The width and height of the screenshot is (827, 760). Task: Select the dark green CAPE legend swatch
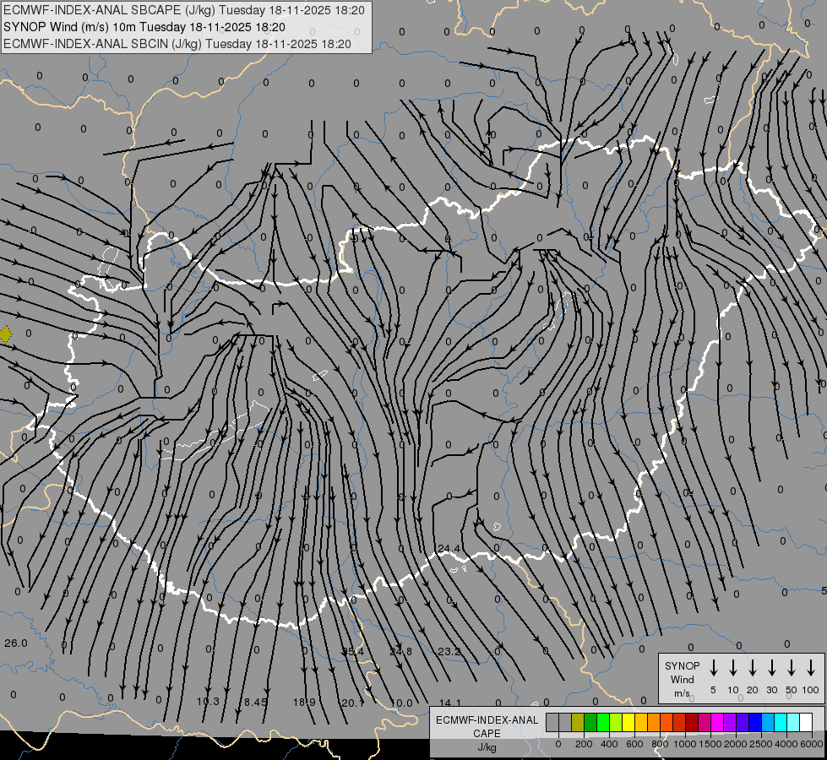(590, 722)
